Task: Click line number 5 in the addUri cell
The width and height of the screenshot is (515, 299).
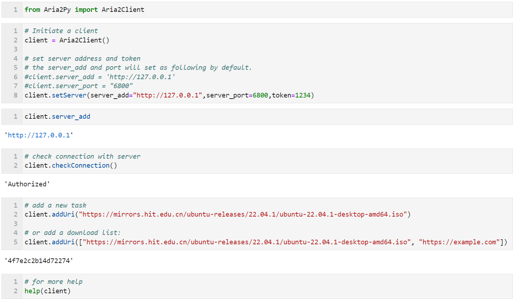Action: click(15, 242)
